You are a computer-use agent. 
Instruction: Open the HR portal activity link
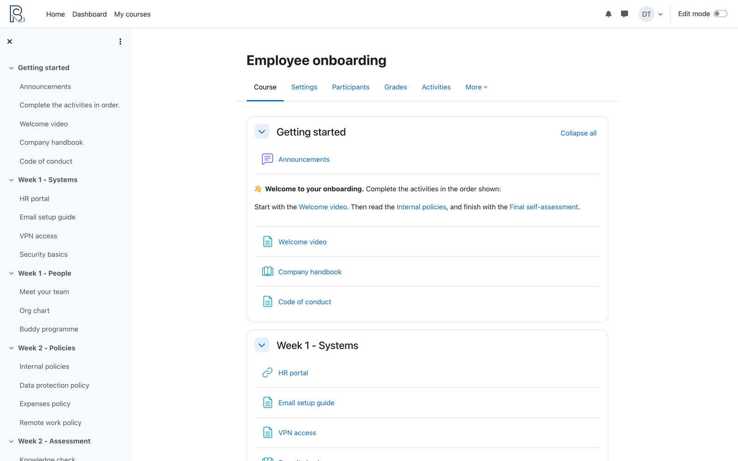(x=293, y=373)
